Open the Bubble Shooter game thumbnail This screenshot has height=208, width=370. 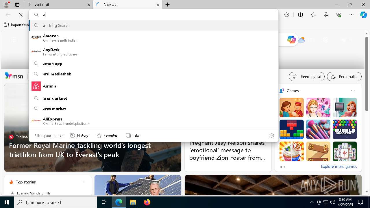345,129
